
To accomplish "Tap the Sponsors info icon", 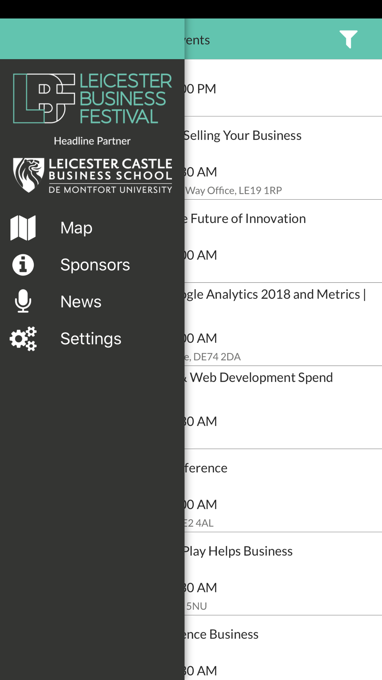I will coord(23,265).
